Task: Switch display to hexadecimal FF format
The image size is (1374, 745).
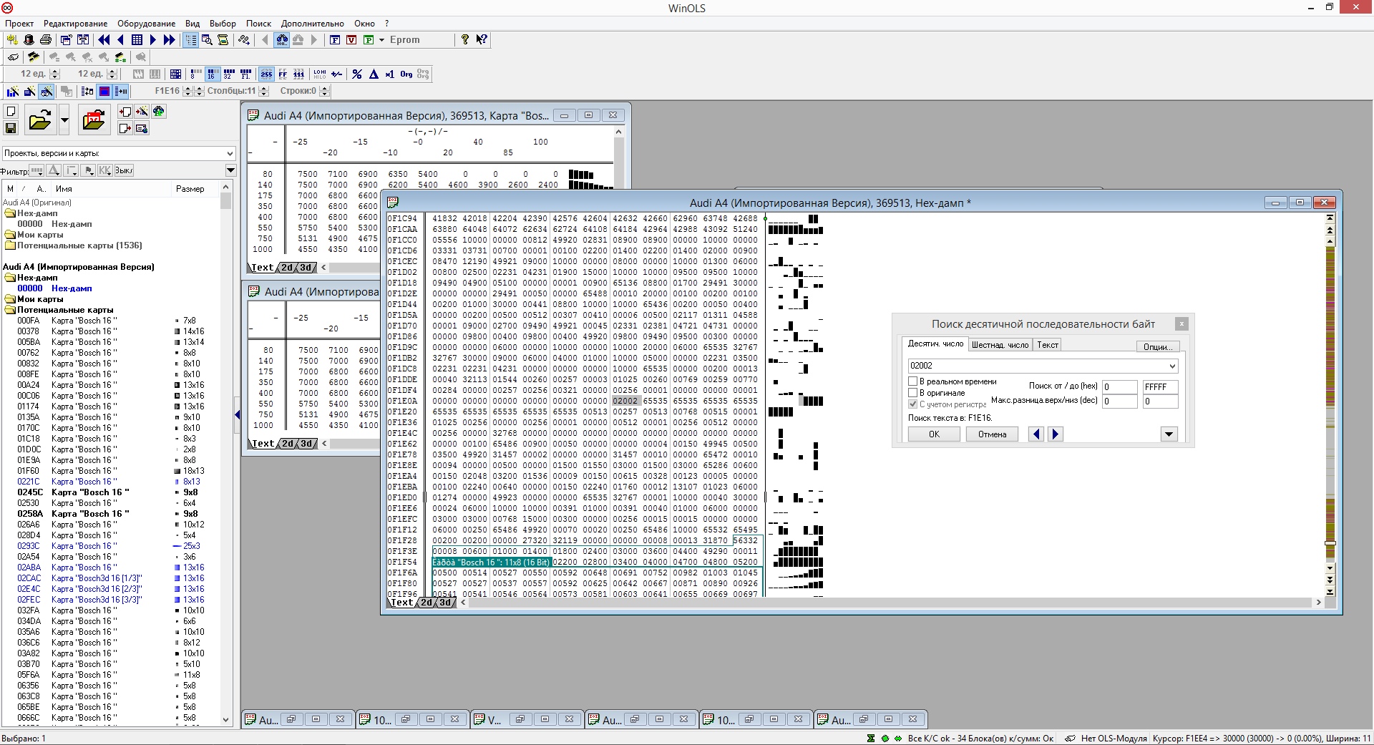Action: [283, 74]
